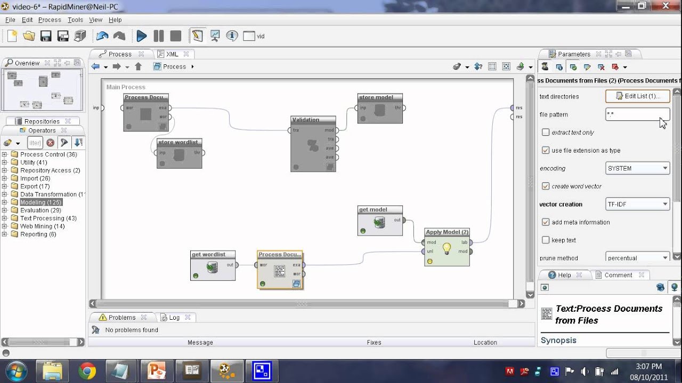682x383 pixels.
Task: Expand the Utility operators folder
Action: pyautogui.click(x=5, y=162)
